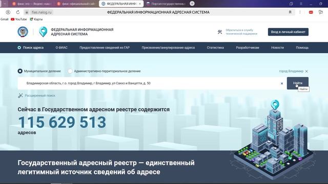Image resolution: width=328 pixels, height=184 pixels.
Task: Click the fias.nalog.ru address bar URL
Action: coord(42,12)
